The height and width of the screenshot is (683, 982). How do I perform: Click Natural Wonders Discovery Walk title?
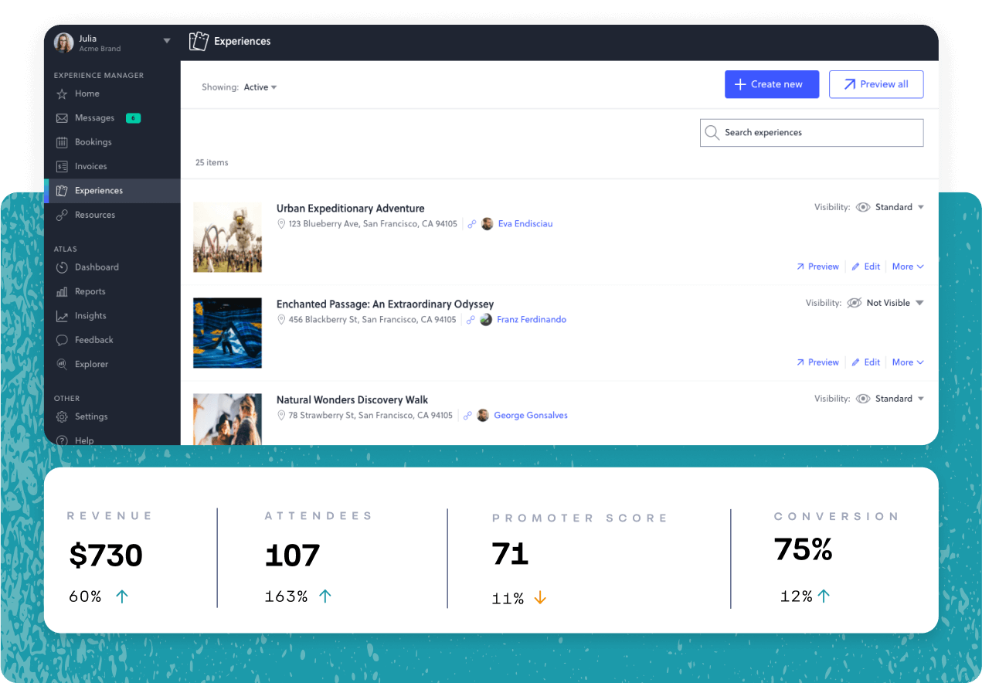click(x=352, y=400)
